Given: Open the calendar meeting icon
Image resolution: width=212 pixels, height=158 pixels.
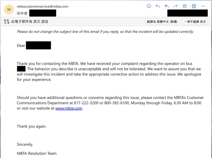Looking at the screenshot, I should (185, 6).
